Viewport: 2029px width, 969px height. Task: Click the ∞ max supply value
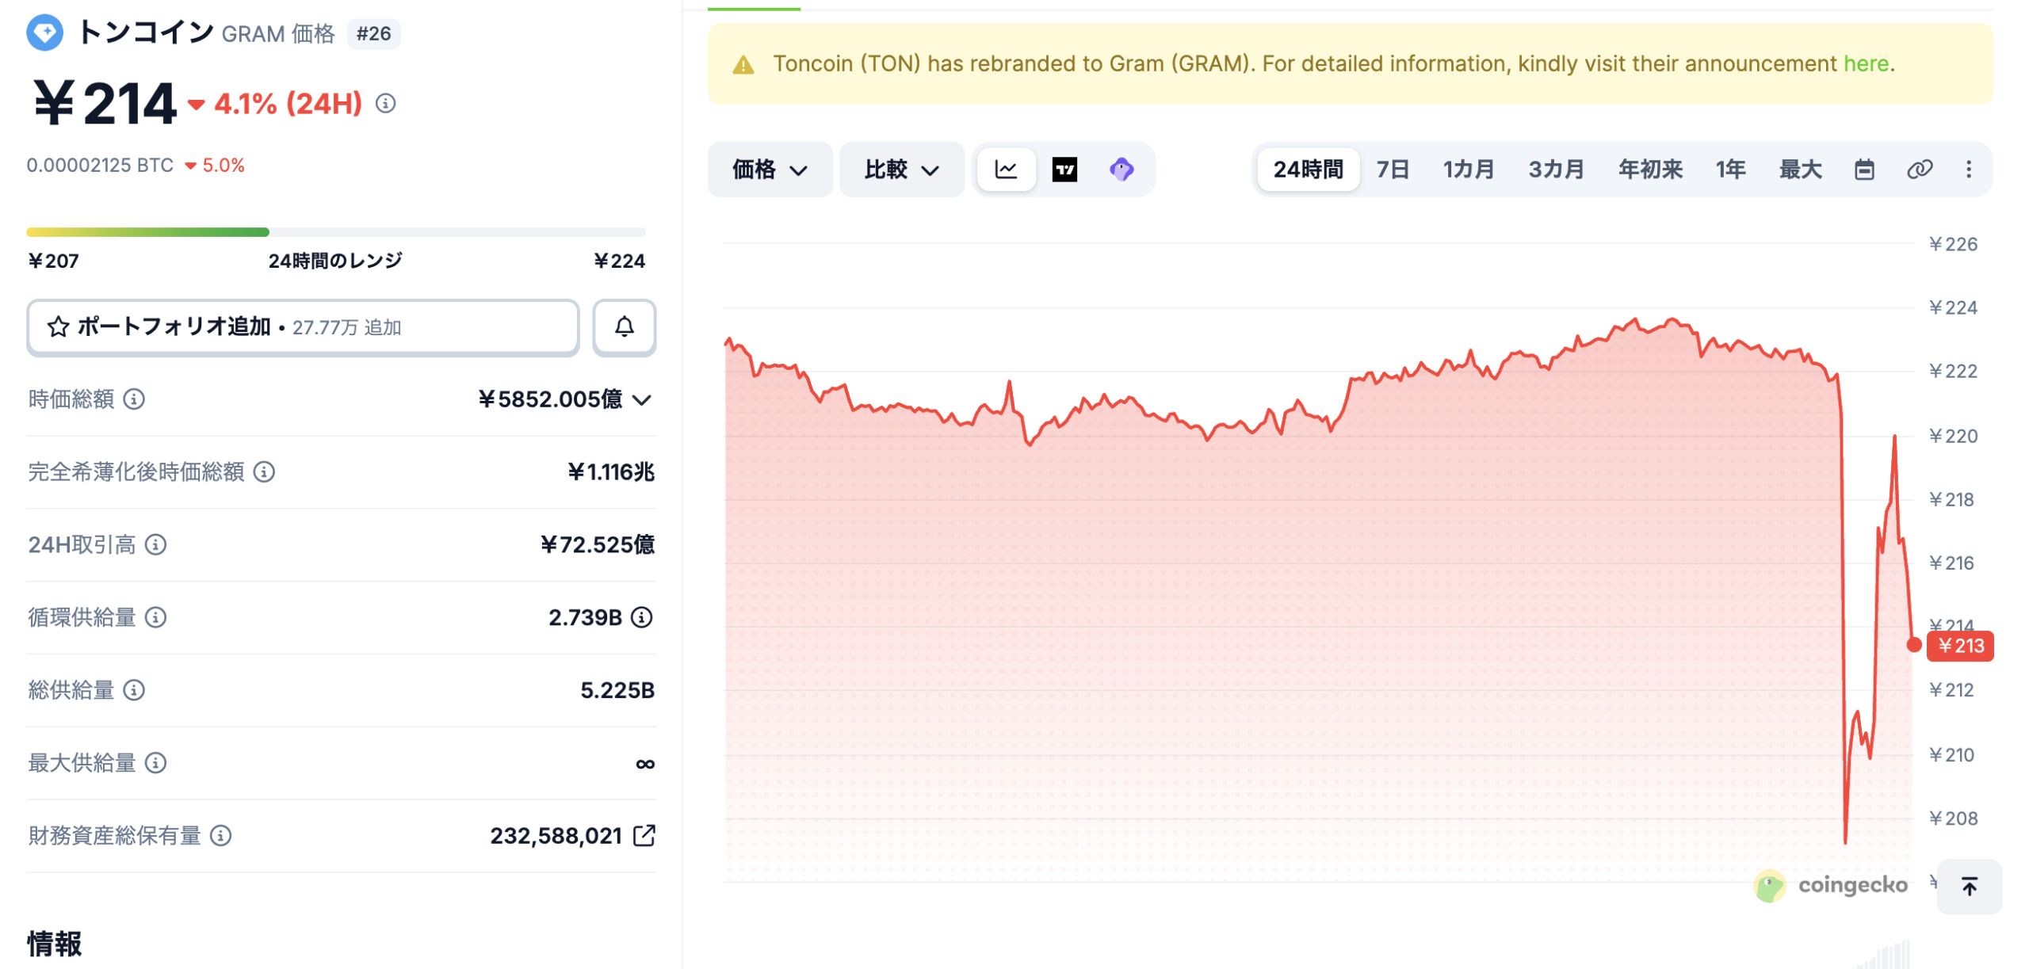click(x=645, y=764)
